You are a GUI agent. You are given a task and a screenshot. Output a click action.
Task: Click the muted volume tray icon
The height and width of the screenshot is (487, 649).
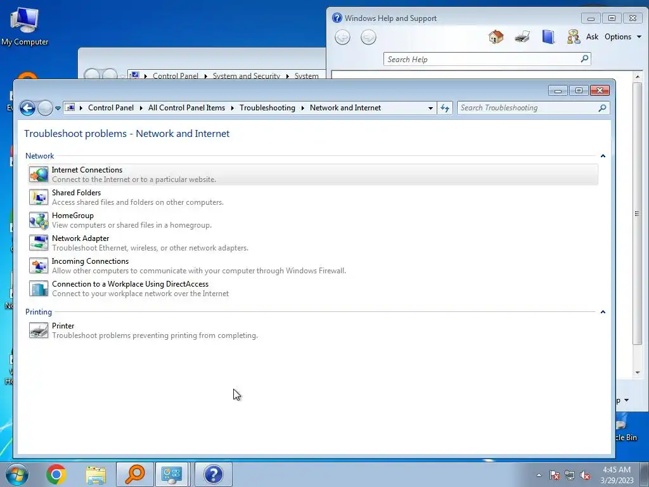tap(585, 475)
